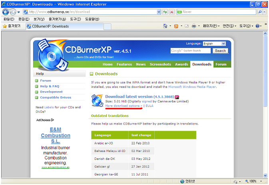Open the 즐겨찾기(A) menu
The image size is (269, 185).
click(57, 19)
